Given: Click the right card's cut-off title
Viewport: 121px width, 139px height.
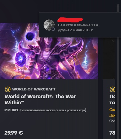Looking at the screenshot, I should click(112, 100).
